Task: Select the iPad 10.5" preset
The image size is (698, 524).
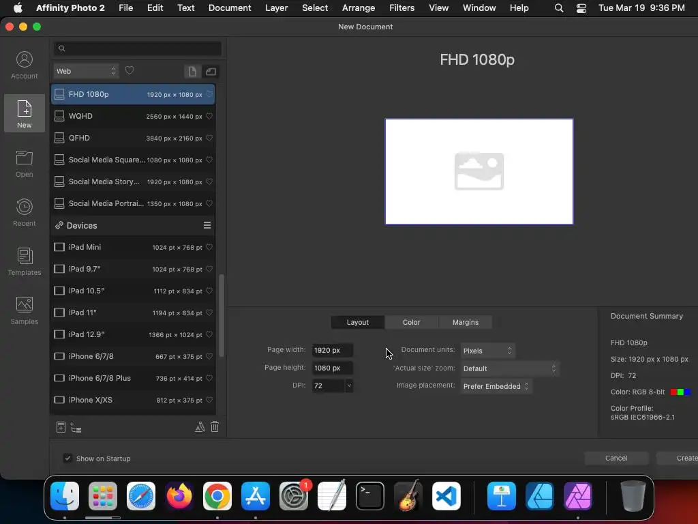Action: click(x=133, y=291)
